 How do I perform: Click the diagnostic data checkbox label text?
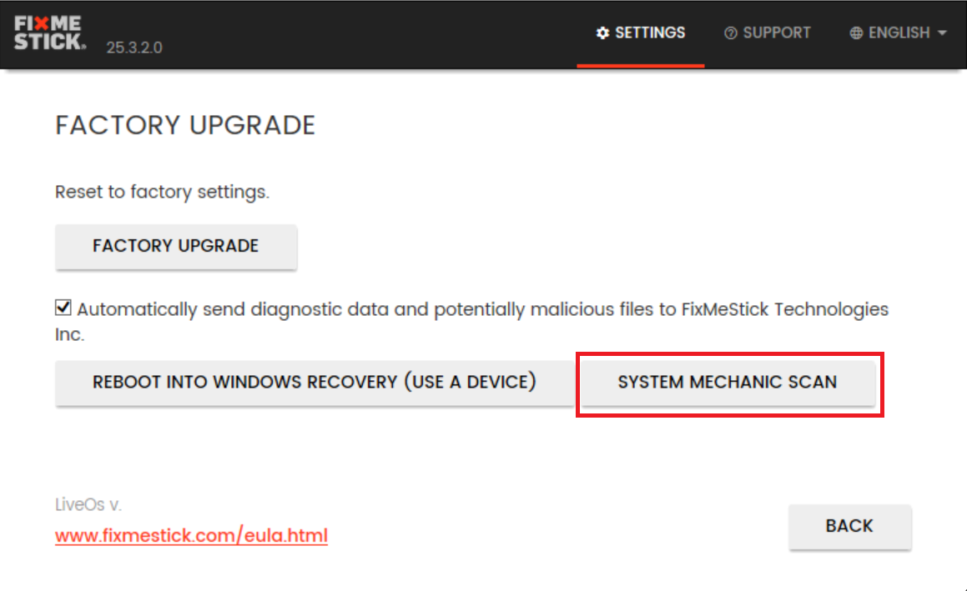click(x=482, y=309)
